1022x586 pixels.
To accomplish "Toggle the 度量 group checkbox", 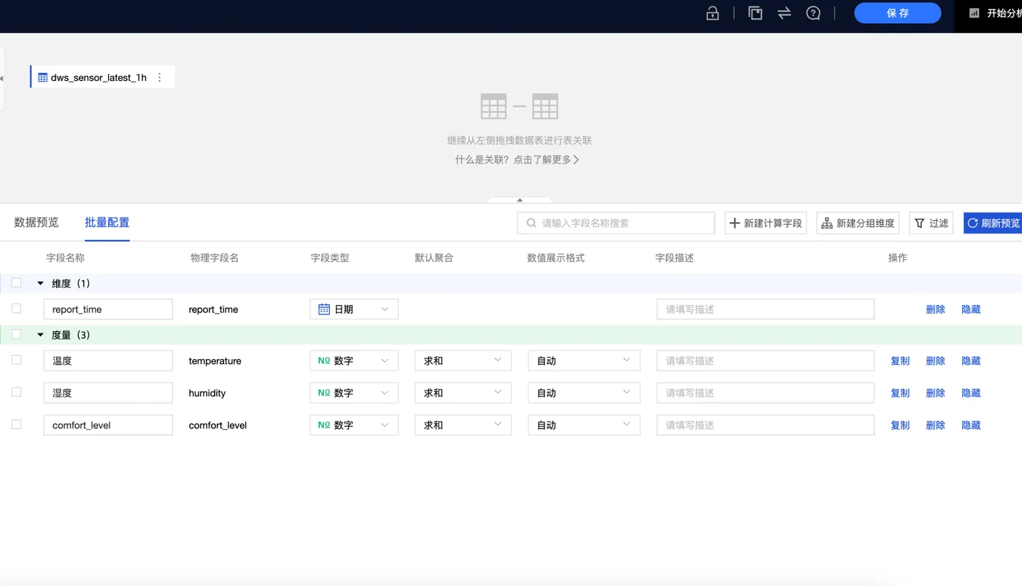I will pos(16,334).
